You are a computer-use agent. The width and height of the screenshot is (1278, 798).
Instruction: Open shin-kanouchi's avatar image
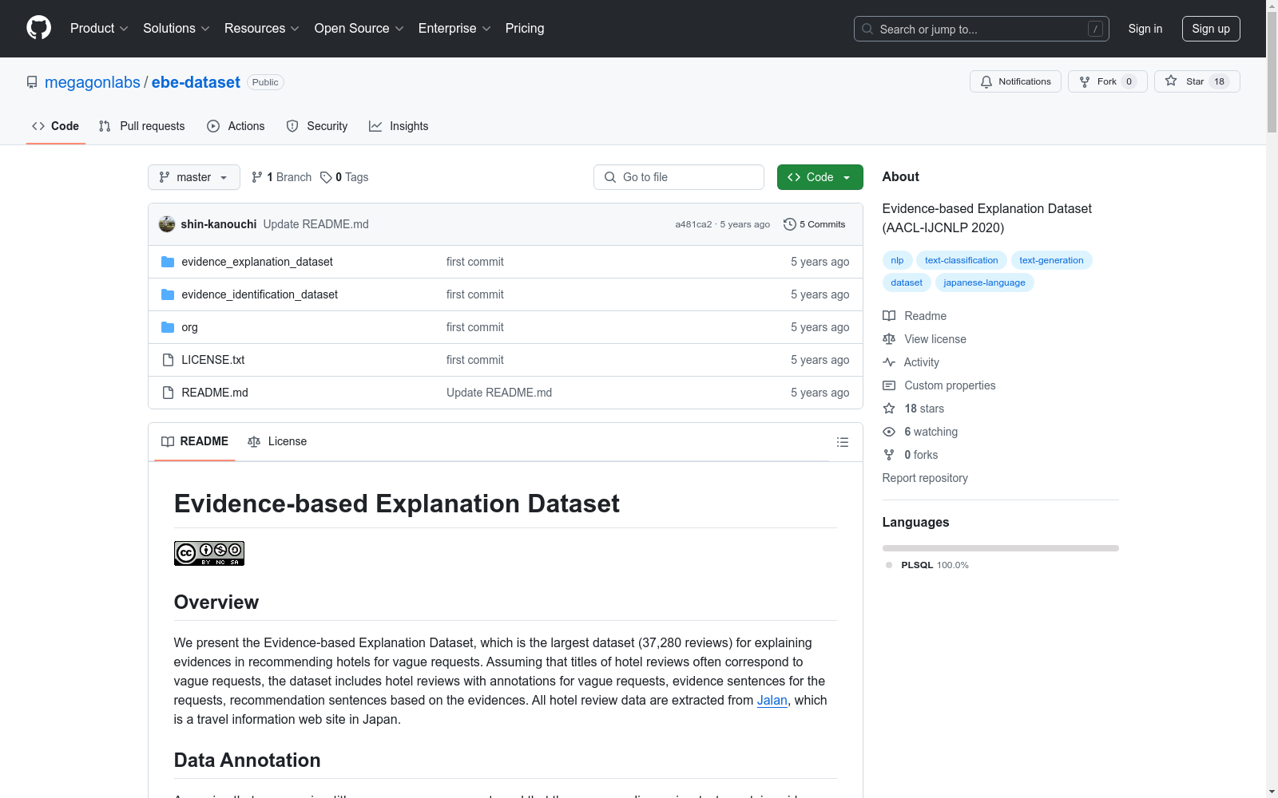click(167, 224)
